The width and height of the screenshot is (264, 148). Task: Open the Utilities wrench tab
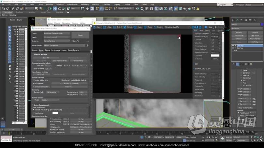pos(255,20)
